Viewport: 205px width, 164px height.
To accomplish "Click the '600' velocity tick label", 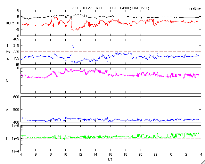I will pyautogui.click(x=16, y=97).
